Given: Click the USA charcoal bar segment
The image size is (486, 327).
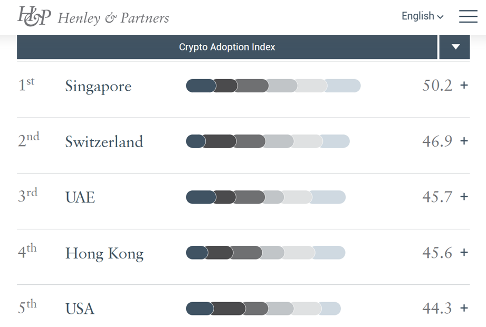Looking at the screenshot, I should 229,309.
